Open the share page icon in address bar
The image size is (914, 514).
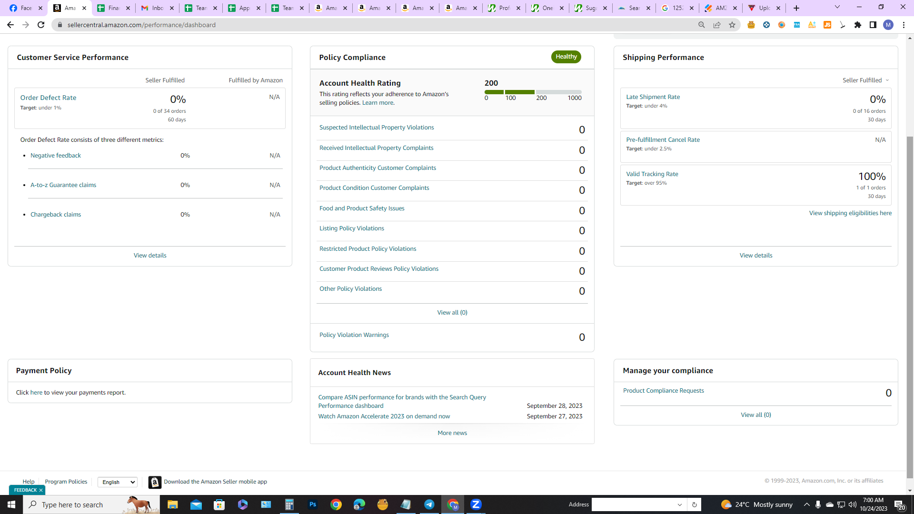(717, 25)
